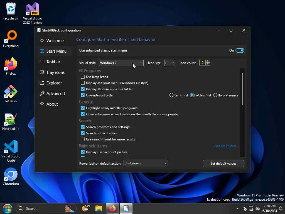Minimize the StartAllBack configuration window

point(218,30)
